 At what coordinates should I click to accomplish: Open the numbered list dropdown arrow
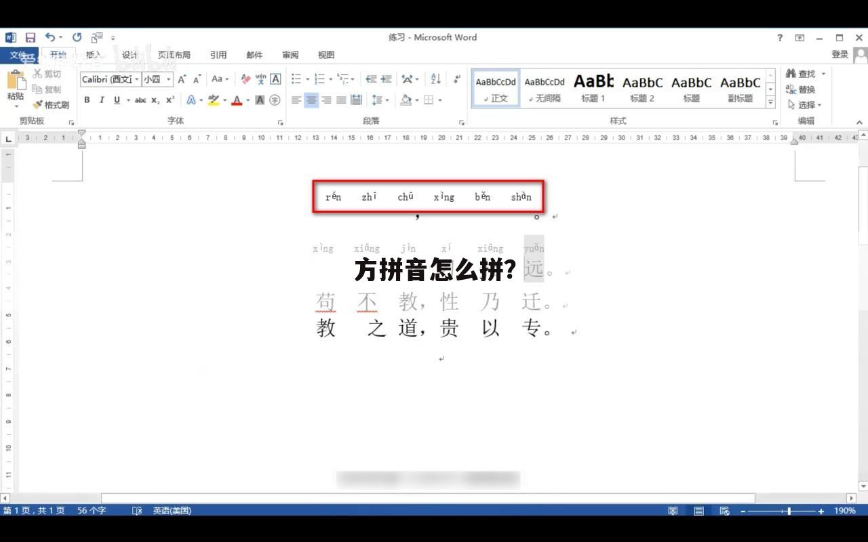point(331,79)
